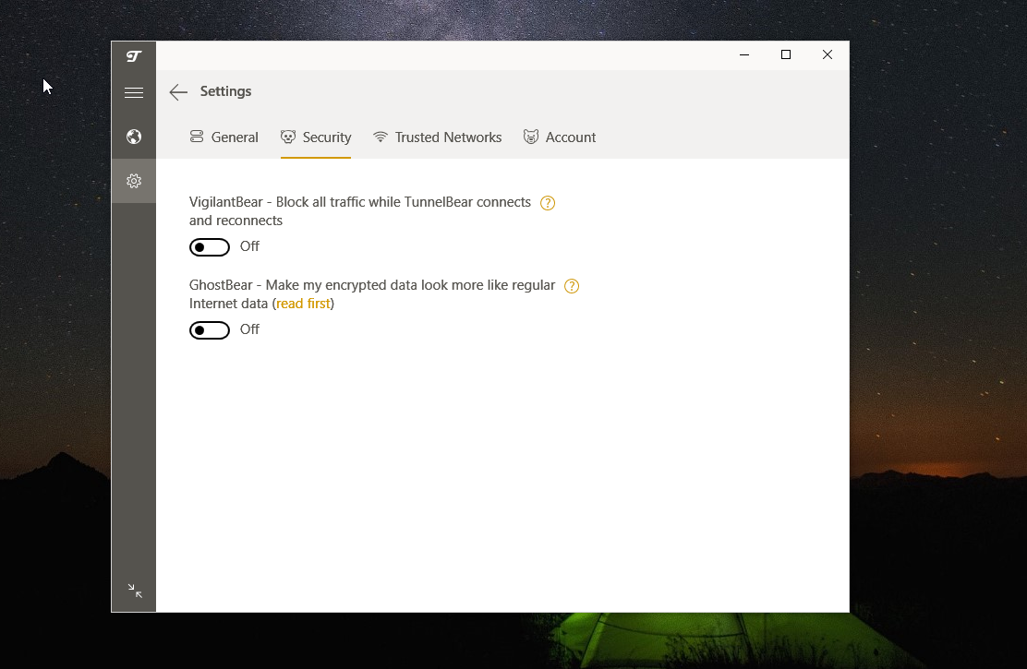Maximize the TunnelBear window

[x=786, y=55]
